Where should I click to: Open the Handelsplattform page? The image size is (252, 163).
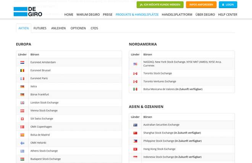tap(177, 15)
